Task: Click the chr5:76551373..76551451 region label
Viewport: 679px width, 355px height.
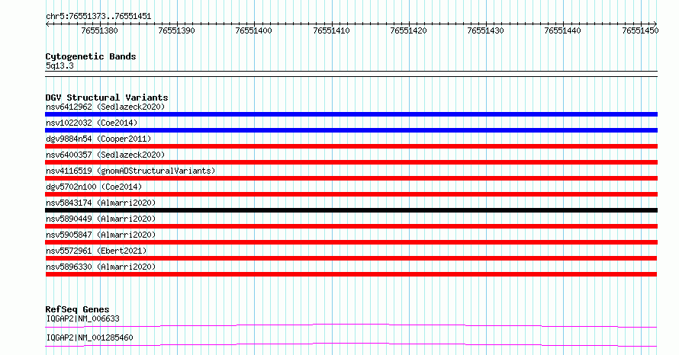Action: click(x=98, y=17)
